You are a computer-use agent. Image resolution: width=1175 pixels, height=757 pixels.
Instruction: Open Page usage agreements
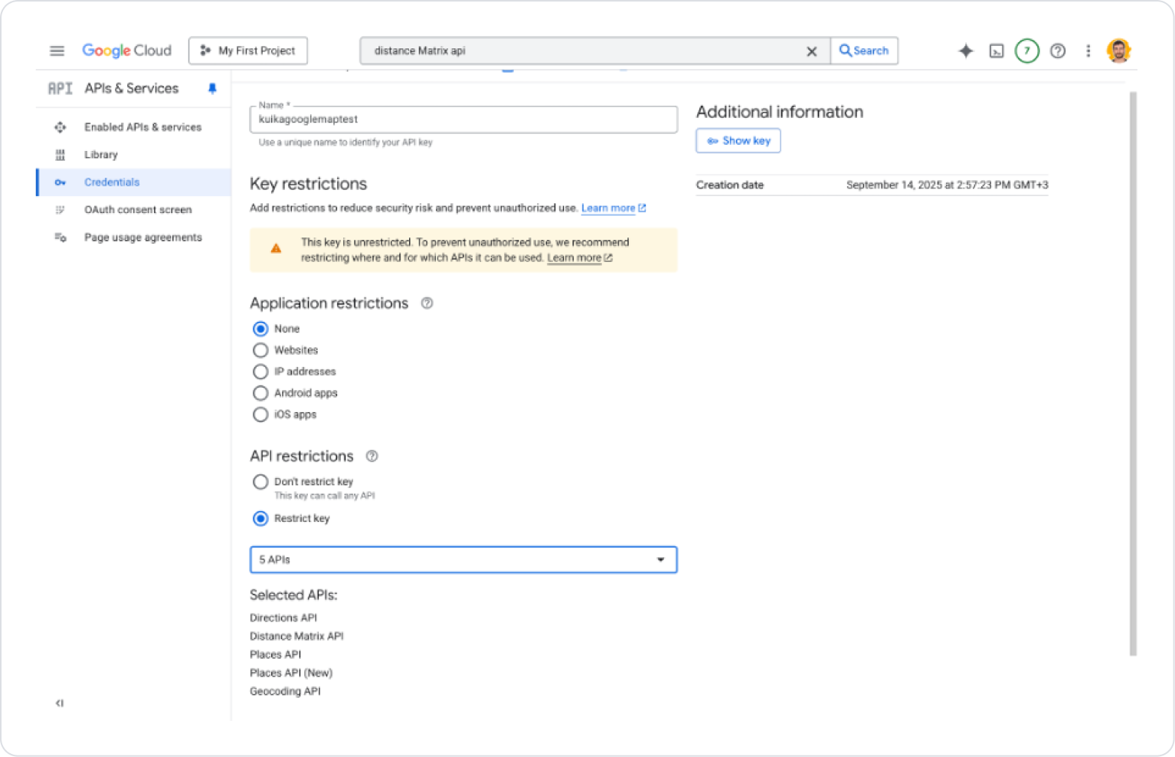point(143,238)
